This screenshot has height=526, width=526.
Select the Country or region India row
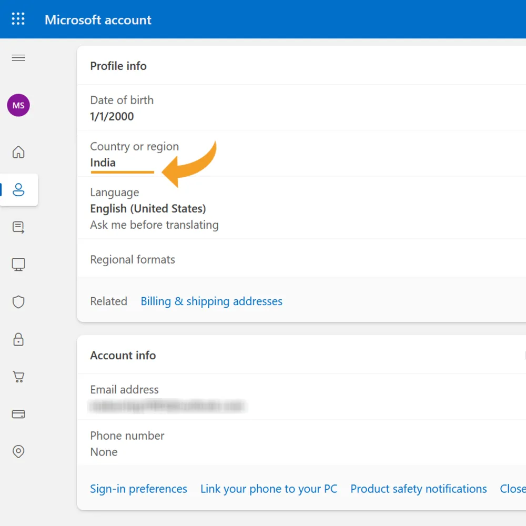[301, 154]
